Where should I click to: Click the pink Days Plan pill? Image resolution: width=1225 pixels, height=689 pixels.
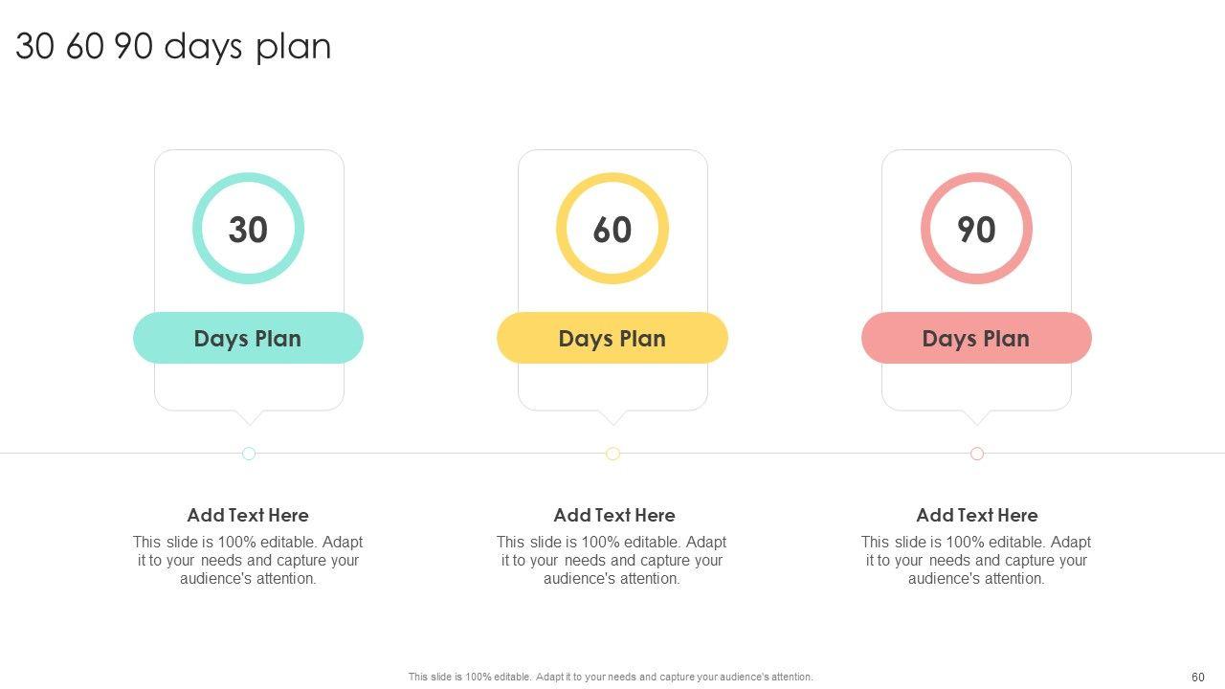976,338
